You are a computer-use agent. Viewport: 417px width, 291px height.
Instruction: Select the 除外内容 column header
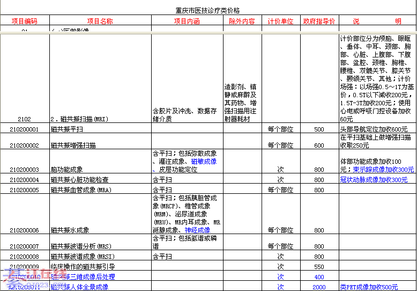(242, 21)
